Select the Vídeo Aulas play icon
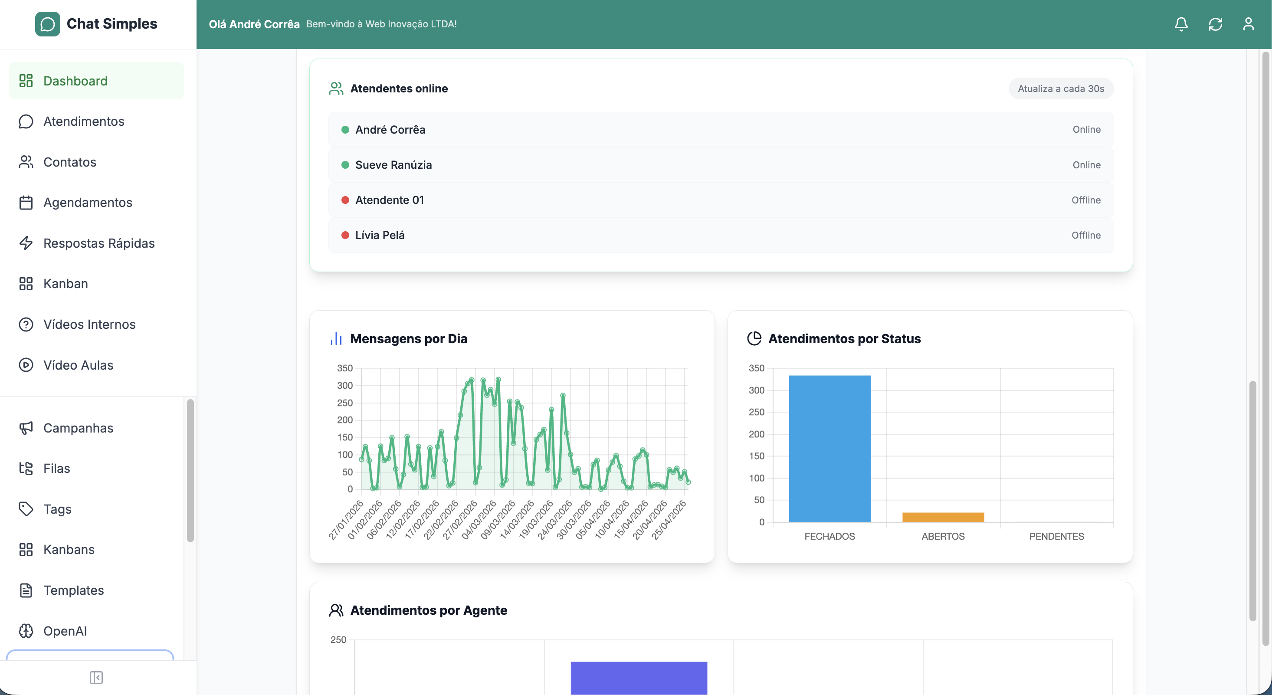 pyautogui.click(x=26, y=365)
